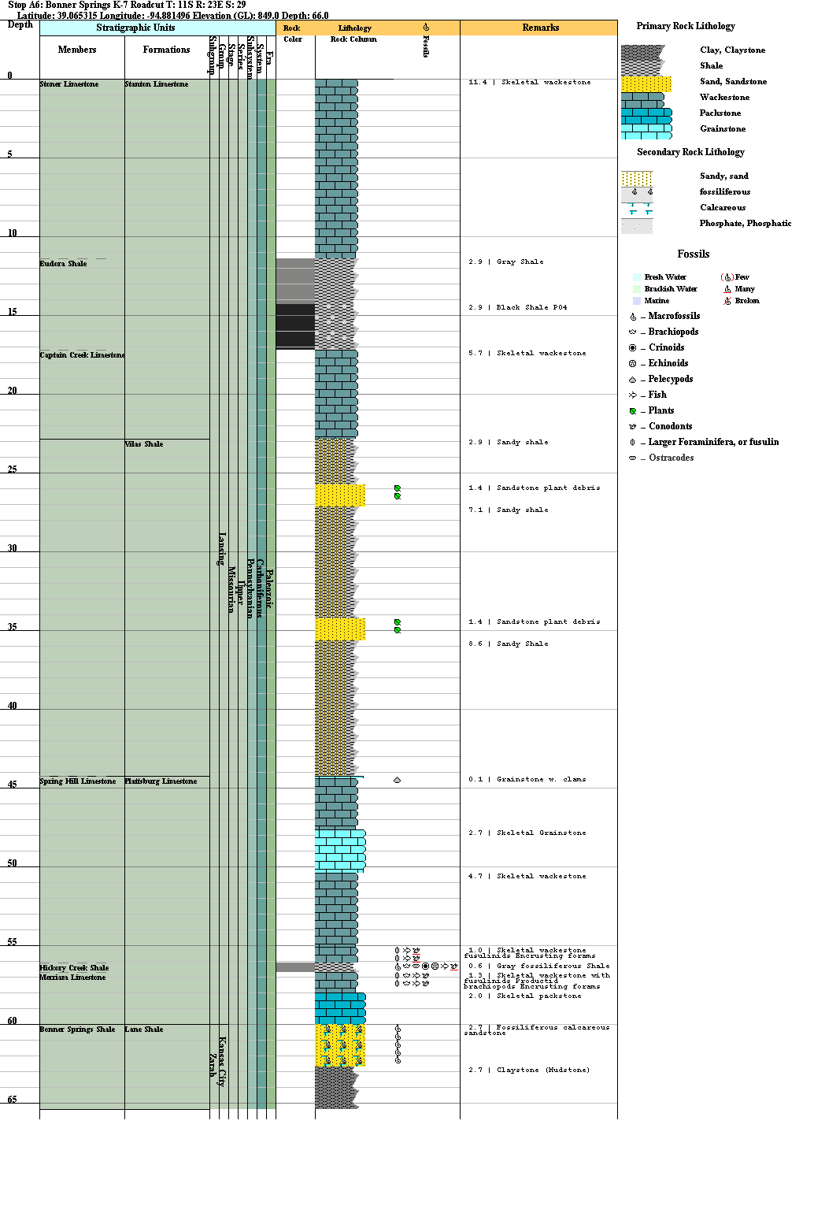Click the Vilas Shale formation label
Screen dimensions: 814x1217
[x=144, y=444]
